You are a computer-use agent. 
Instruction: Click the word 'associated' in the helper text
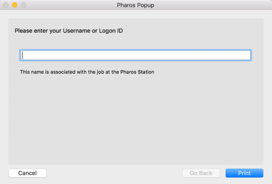pos(63,72)
